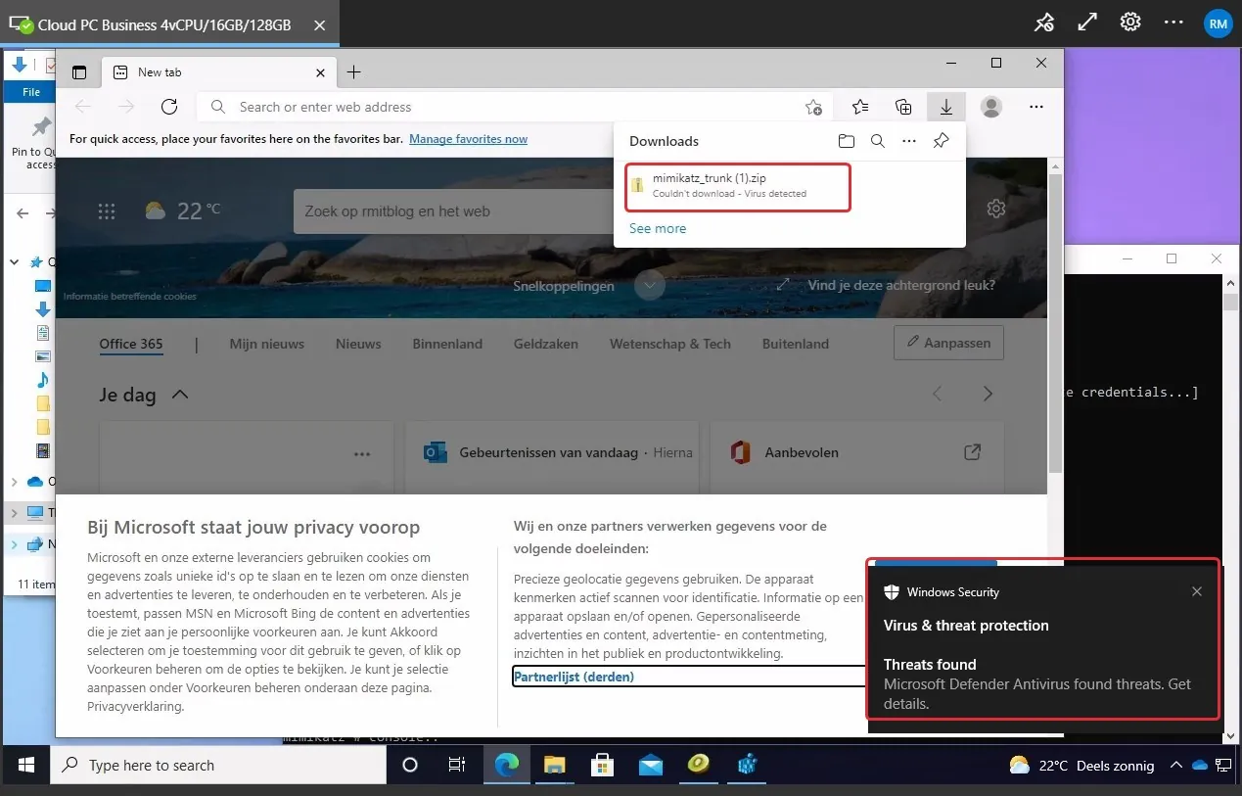Click the Aanpassen button
Screen dimensions: 1242x796
(x=948, y=343)
